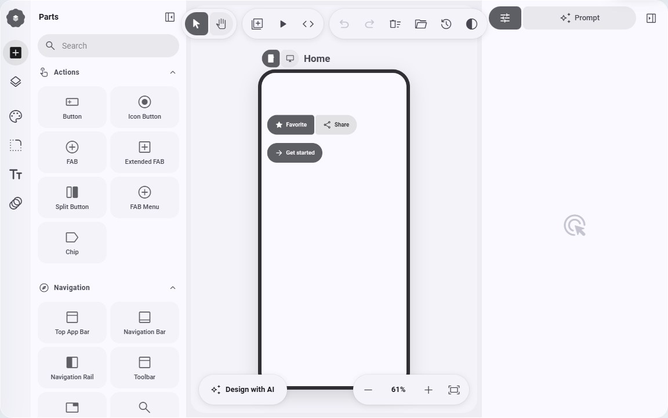
Task: Collapse the Navigation section
Action: click(173, 288)
